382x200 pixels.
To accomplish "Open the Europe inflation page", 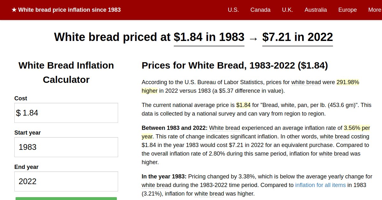I will (347, 10).
